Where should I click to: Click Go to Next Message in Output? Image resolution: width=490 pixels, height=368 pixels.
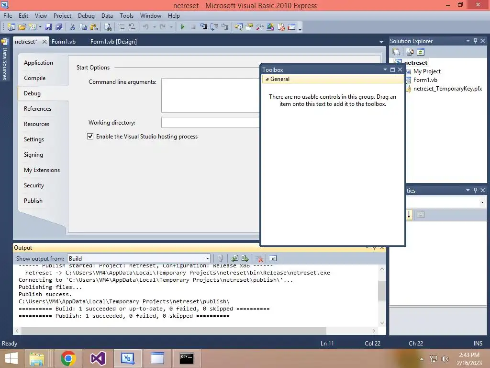pos(245,258)
